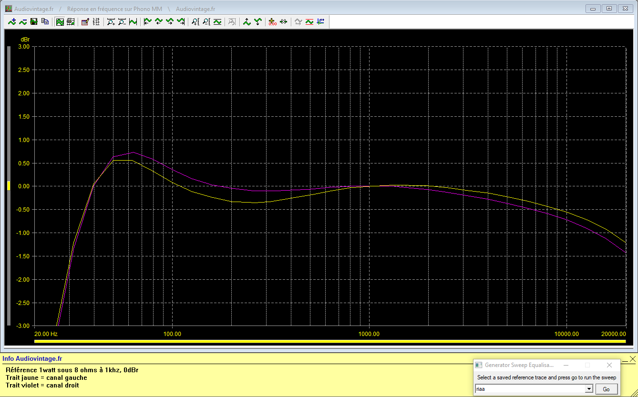Click the riaa reference trace combo box
This screenshot has height=397, width=638.
coord(534,389)
